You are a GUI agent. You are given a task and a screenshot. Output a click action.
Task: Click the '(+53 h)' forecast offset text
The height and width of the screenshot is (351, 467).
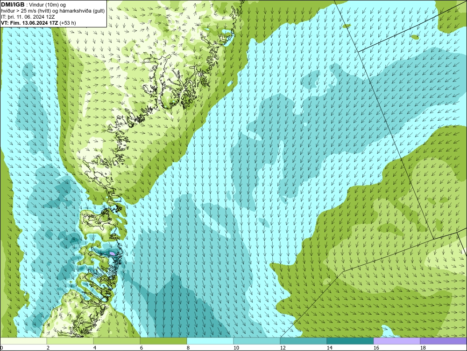pos(68,22)
